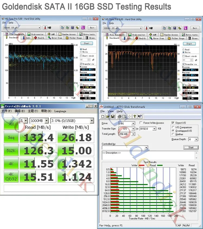Click Save icon in ATTO toolbar
The image size is (203, 229).
pos(113,116)
